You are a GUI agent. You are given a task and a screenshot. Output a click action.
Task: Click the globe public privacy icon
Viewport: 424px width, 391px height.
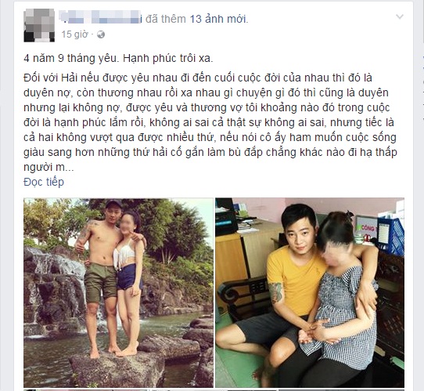101,34
